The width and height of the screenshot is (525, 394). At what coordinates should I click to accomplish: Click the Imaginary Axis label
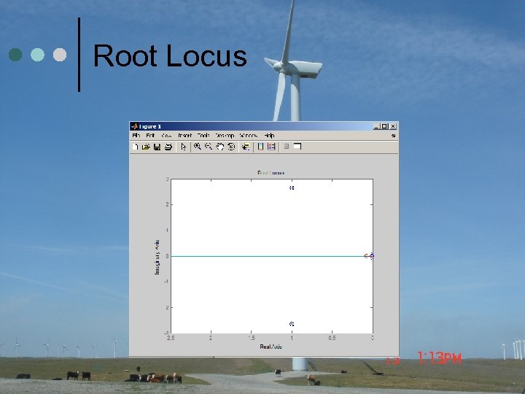click(x=157, y=258)
